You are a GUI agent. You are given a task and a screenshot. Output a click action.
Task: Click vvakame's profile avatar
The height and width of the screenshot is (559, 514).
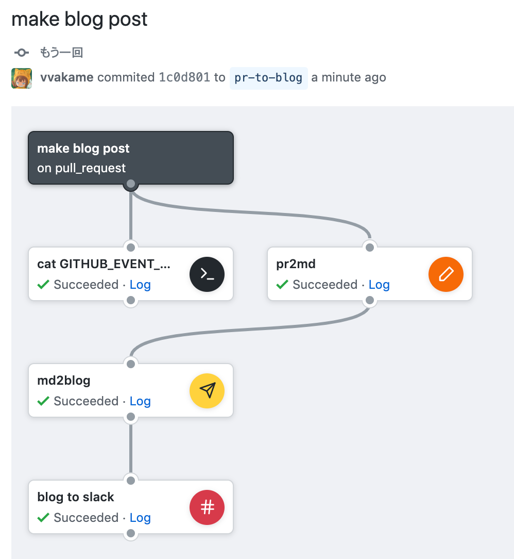click(21, 78)
